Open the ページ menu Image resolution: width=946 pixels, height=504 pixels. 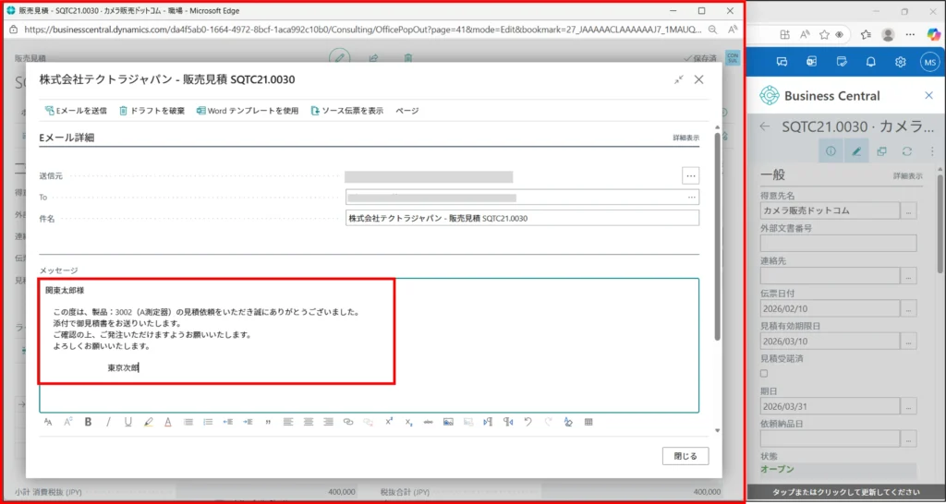click(406, 111)
